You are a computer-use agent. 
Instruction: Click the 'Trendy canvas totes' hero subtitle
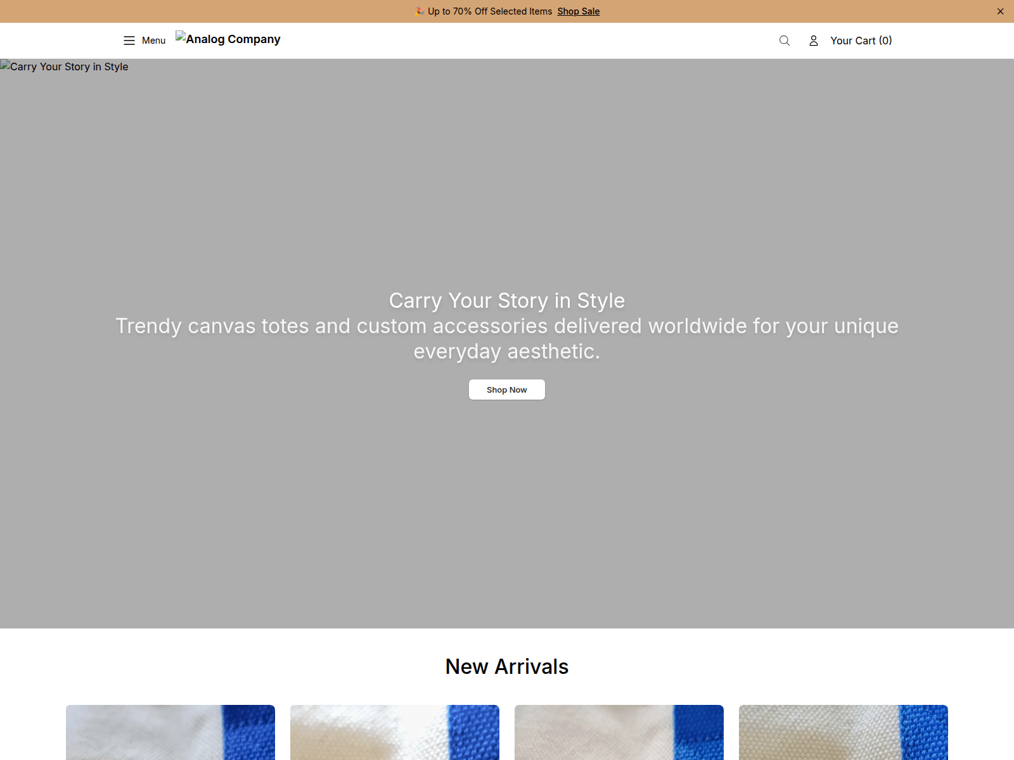pos(507,338)
